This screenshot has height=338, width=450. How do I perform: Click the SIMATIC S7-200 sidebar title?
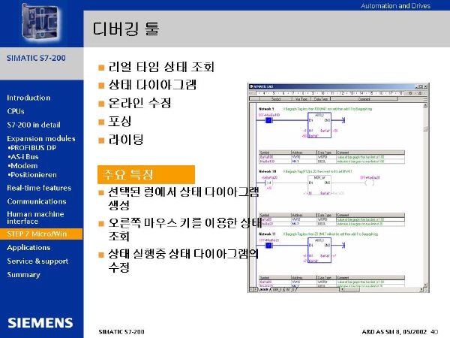pyautogui.click(x=36, y=58)
